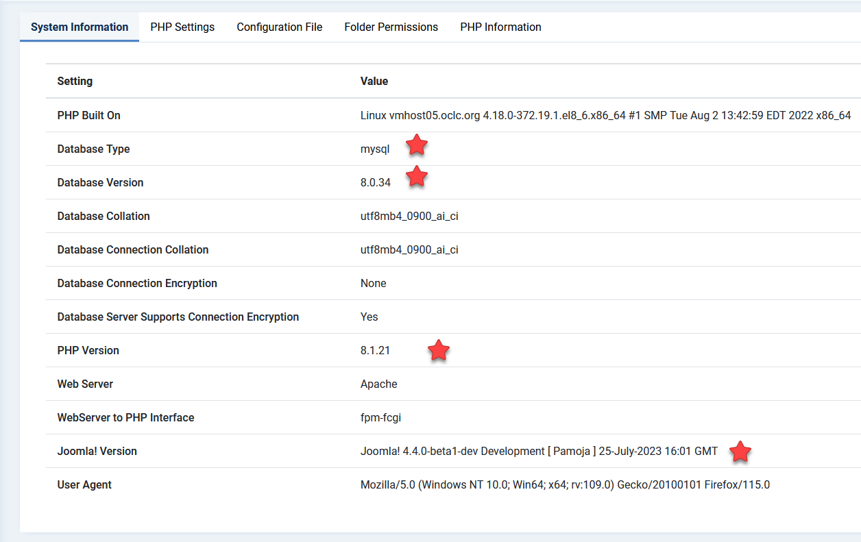Click the red star beside PHP version 8.1.21
The height and width of the screenshot is (542, 861).
(439, 351)
